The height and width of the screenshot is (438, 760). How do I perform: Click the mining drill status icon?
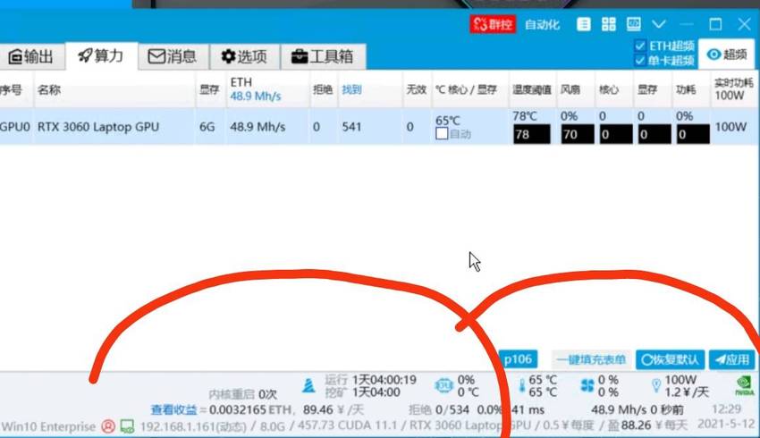(x=308, y=385)
